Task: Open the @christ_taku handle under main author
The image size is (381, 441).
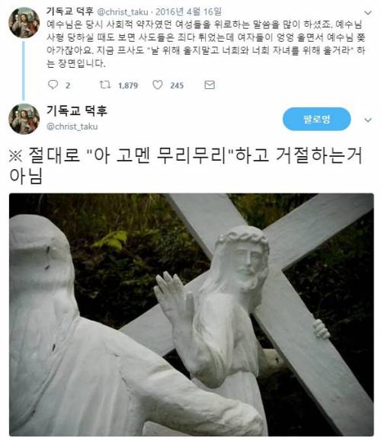Action: coord(72,126)
